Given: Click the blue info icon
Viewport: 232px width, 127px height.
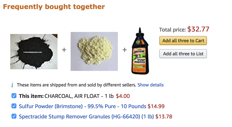Looking at the screenshot, I should coord(12,85).
